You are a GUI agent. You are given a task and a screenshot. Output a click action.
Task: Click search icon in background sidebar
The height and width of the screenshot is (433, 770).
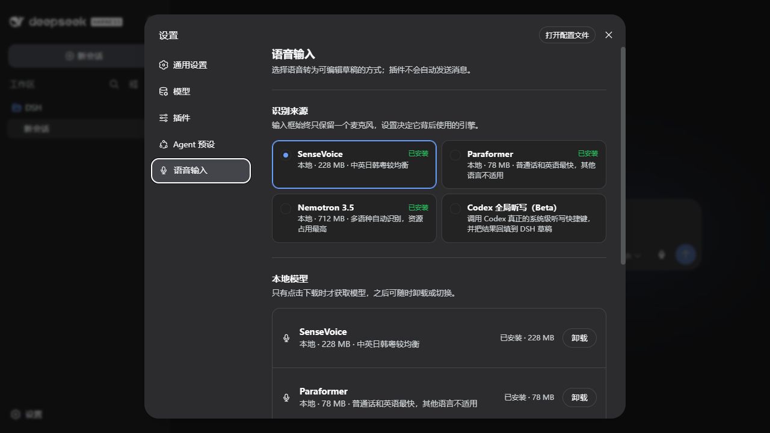click(x=114, y=84)
